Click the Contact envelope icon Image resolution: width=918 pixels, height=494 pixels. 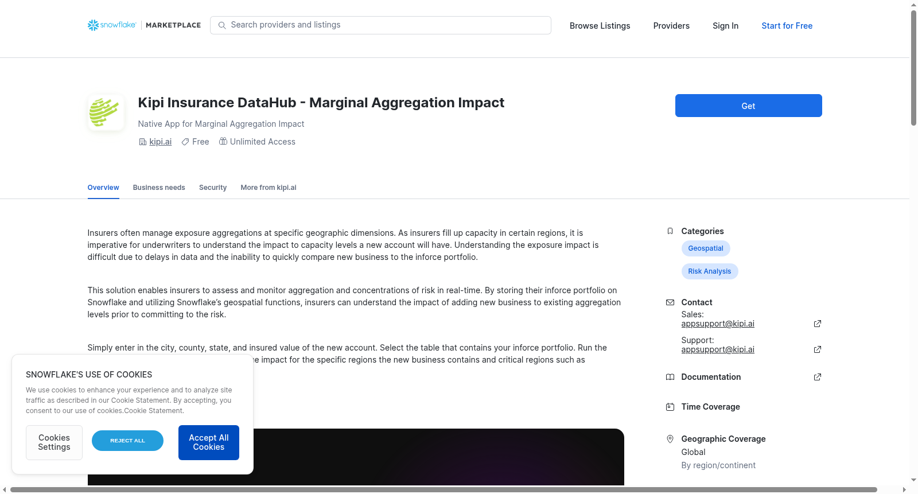670,302
